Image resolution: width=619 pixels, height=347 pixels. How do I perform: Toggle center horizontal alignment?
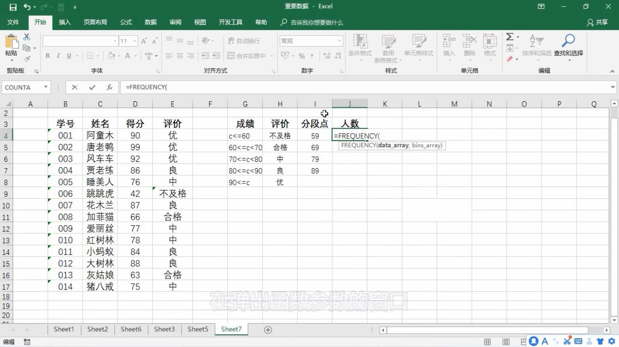tap(180, 56)
